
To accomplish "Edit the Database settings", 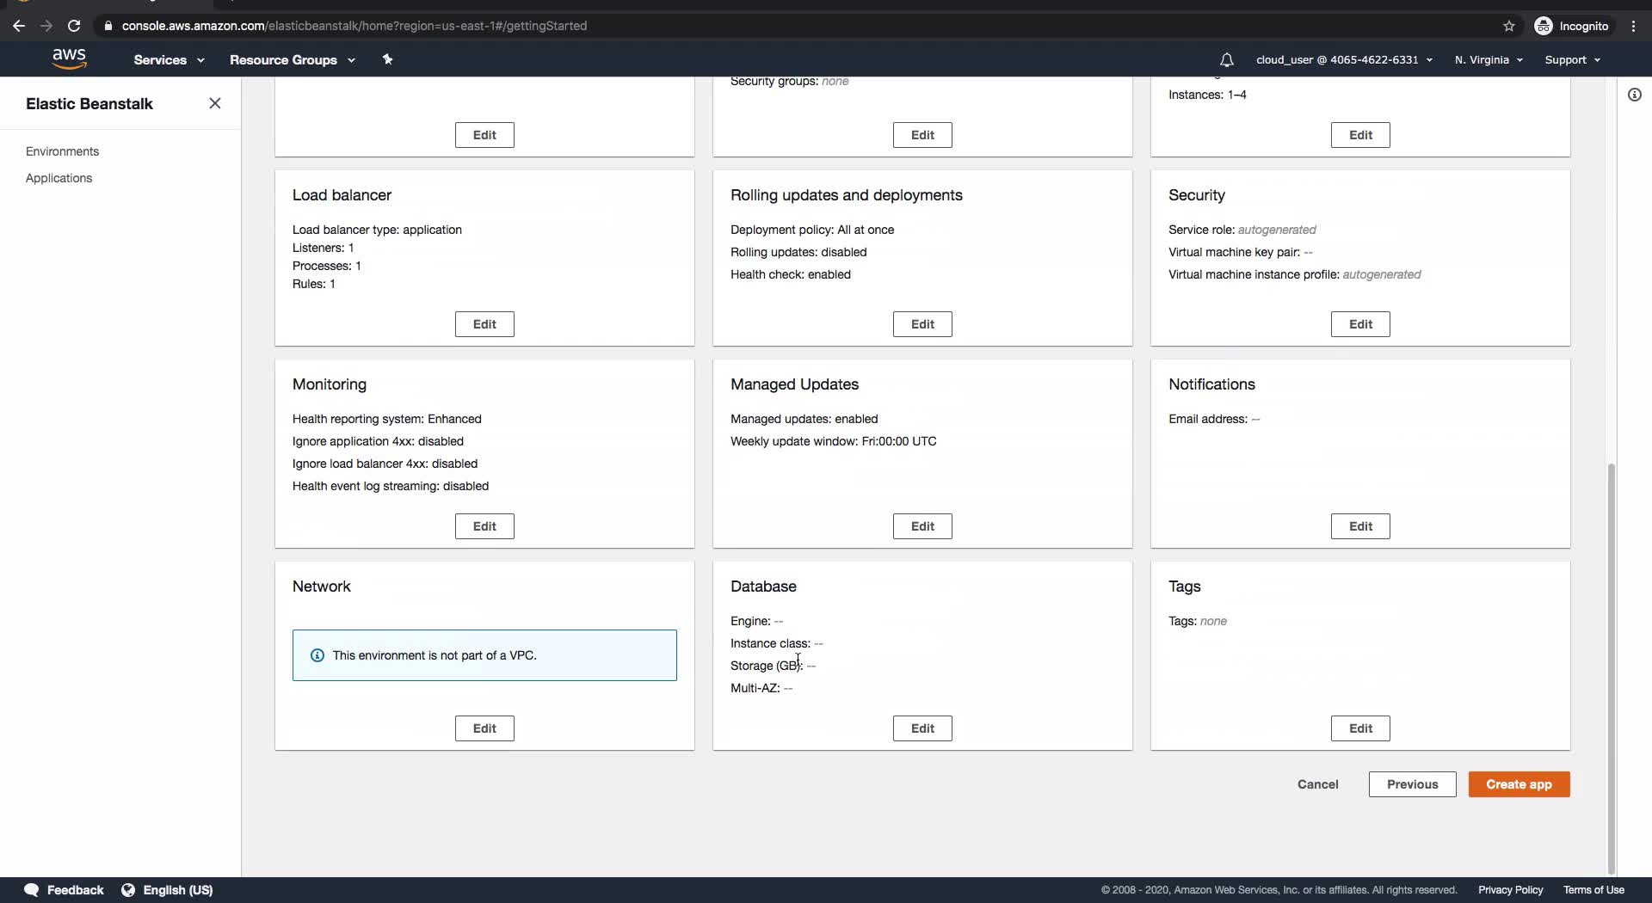I will click(922, 728).
